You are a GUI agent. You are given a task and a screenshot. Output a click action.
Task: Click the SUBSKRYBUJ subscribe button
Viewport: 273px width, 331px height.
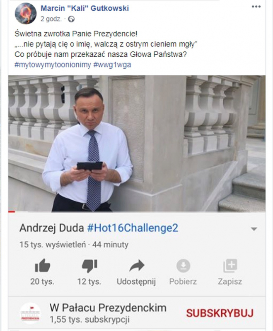tap(220, 313)
